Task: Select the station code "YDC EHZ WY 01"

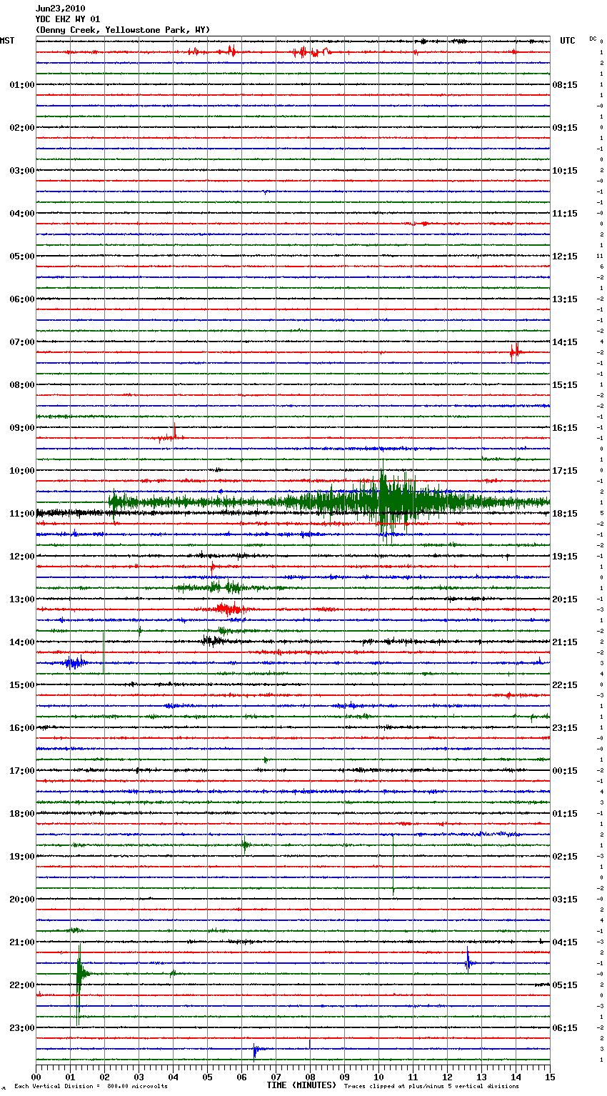Action: tap(68, 19)
